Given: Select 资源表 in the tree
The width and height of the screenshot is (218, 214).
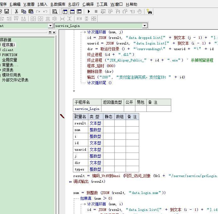Looking at the screenshot, I should pos(8,70).
